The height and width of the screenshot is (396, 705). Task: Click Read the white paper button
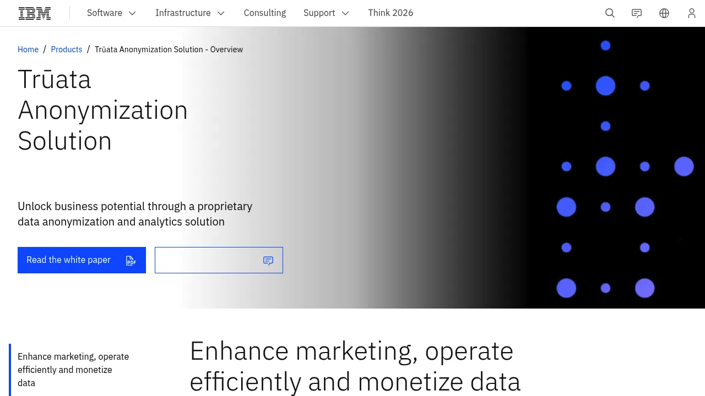82,260
